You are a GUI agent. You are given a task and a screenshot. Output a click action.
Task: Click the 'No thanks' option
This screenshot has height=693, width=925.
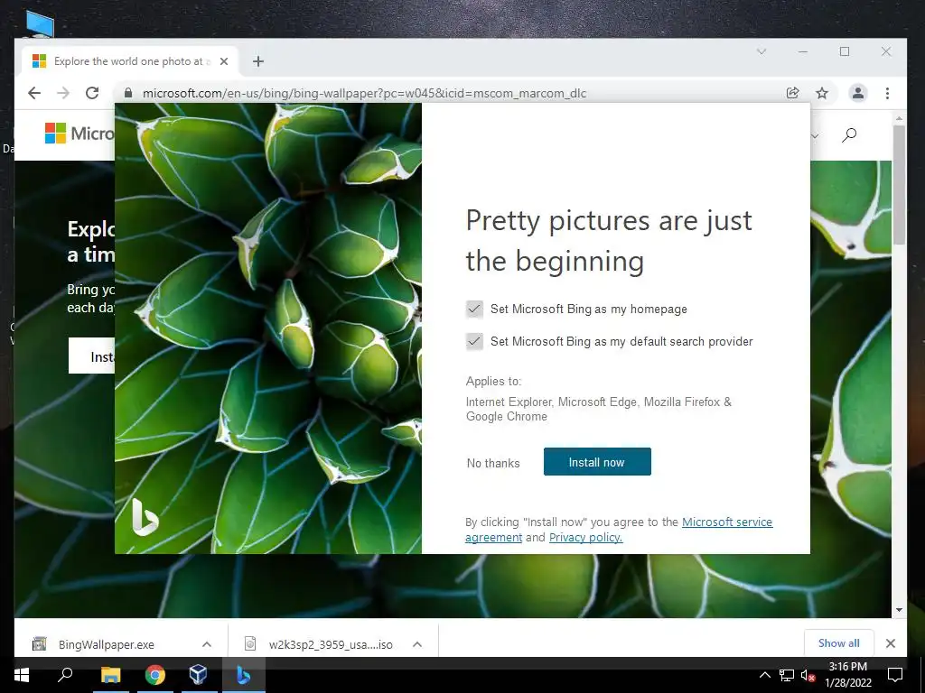[493, 463]
